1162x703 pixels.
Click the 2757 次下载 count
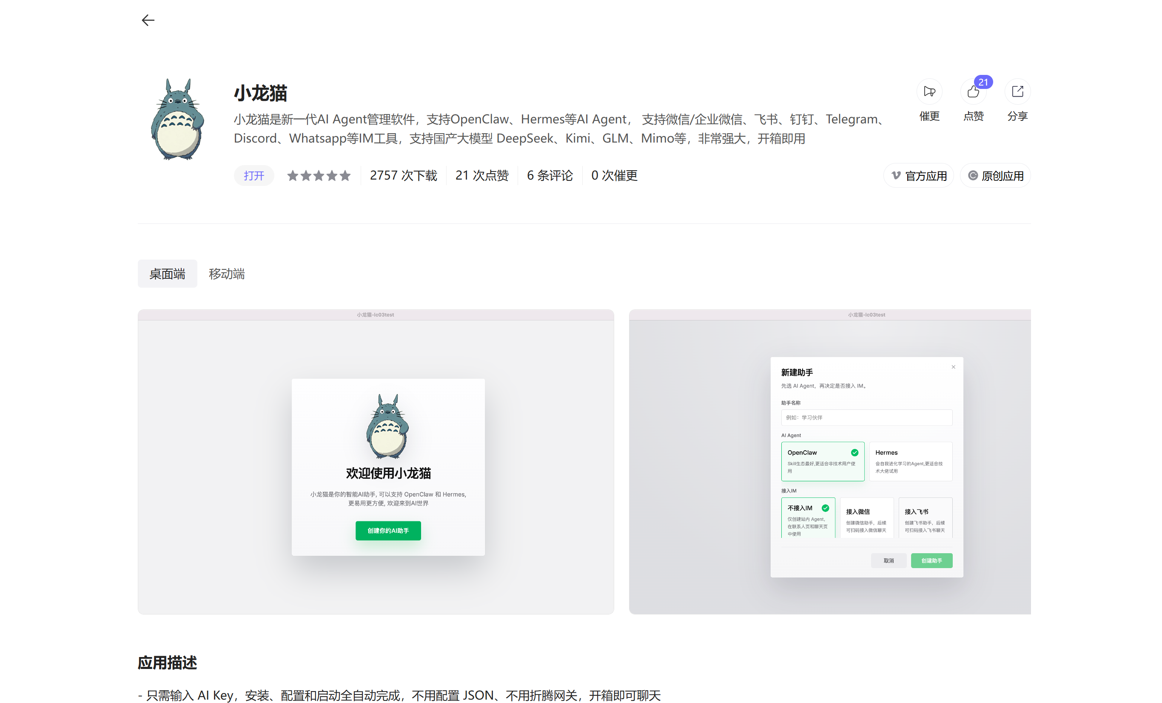[x=403, y=175]
